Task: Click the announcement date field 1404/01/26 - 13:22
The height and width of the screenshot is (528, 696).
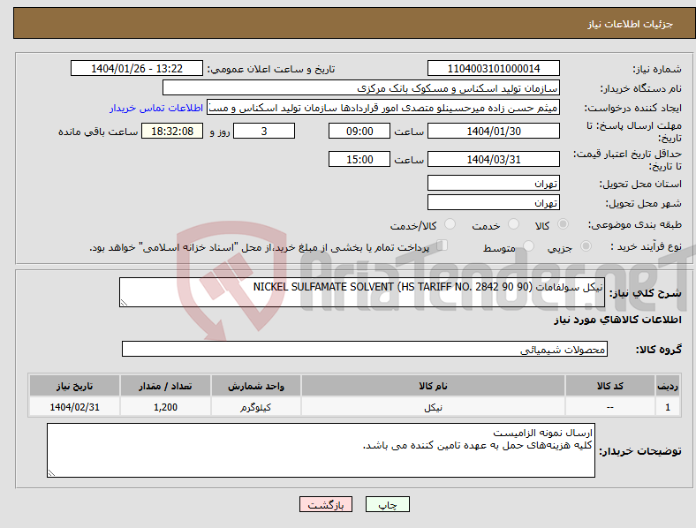Action: point(137,69)
